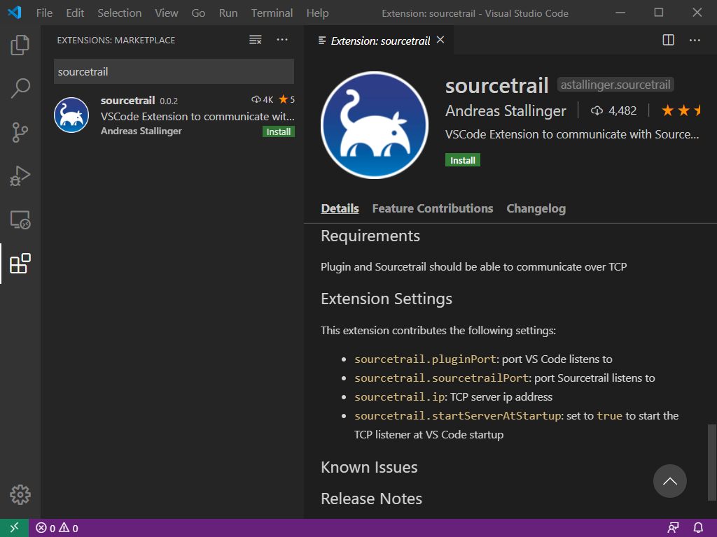This screenshot has height=537, width=717.
Task: Open Extensions view more actions menu
Action: pyautogui.click(x=282, y=40)
